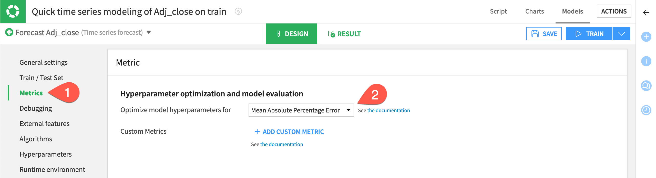Open General settings section
Screen dimensions: 656x178
point(44,62)
